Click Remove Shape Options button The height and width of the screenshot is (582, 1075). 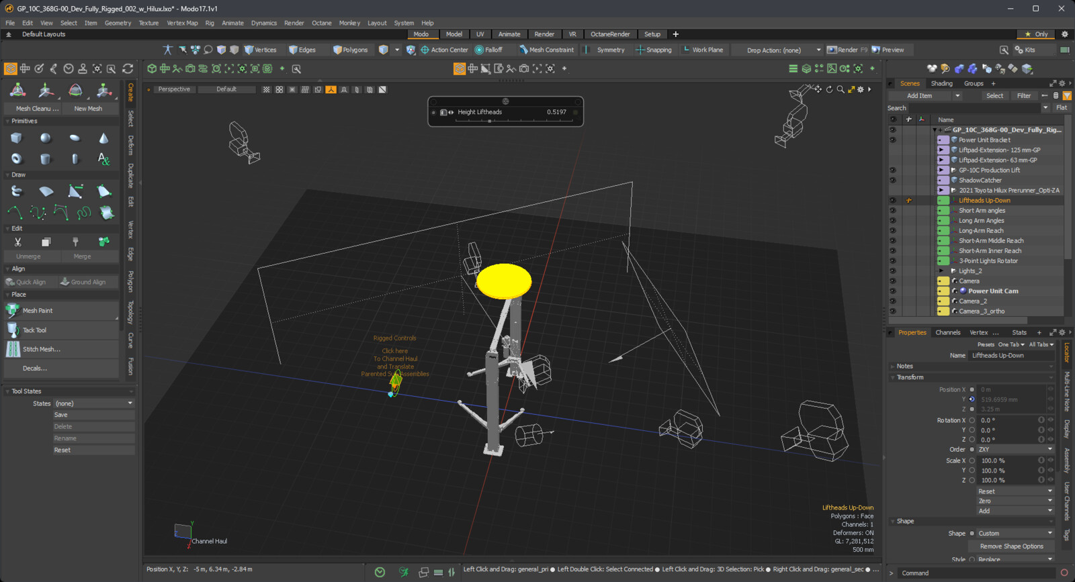(x=1012, y=546)
